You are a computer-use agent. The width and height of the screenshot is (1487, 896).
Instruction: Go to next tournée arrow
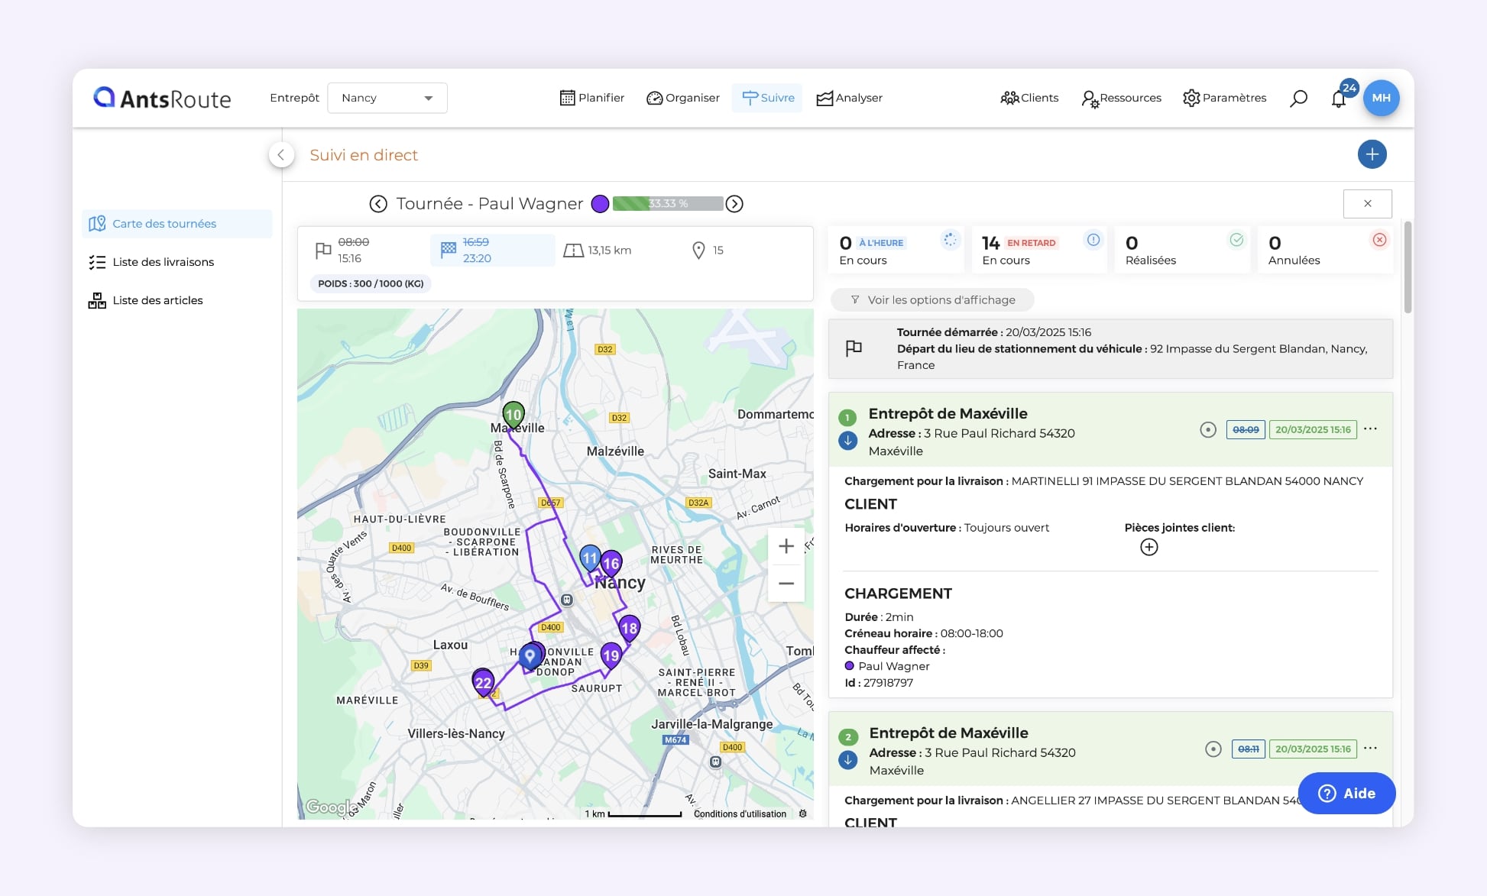click(734, 204)
